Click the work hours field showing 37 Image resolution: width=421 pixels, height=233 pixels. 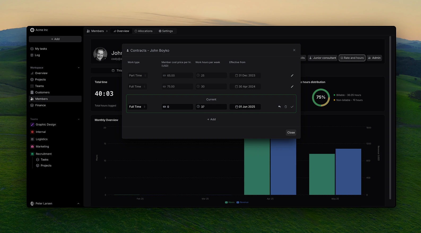tap(211, 107)
